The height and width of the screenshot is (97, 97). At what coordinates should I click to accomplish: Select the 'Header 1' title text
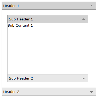[11, 6]
